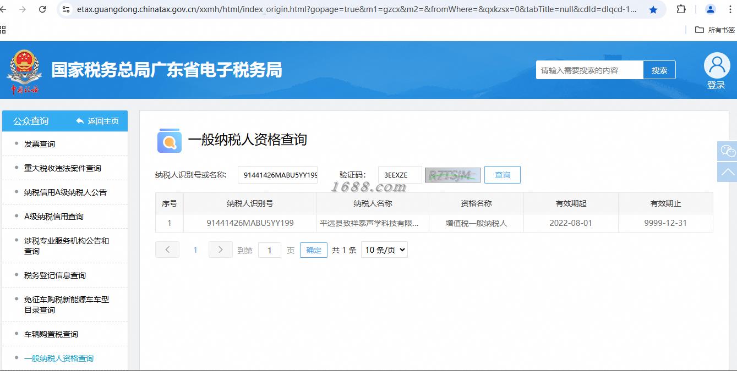Viewport: 737px width, 371px height.
Task: Open the browser extensions puzzle icon
Action: 681,9
